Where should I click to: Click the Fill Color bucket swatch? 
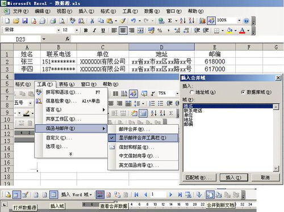(x=229, y=31)
